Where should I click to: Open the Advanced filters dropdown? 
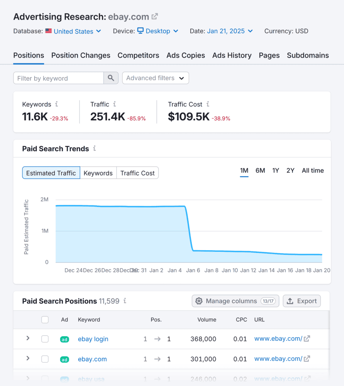click(x=155, y=78)
